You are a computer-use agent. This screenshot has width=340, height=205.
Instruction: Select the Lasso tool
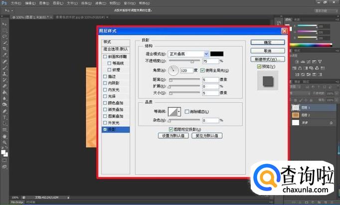tap(4, 37)
